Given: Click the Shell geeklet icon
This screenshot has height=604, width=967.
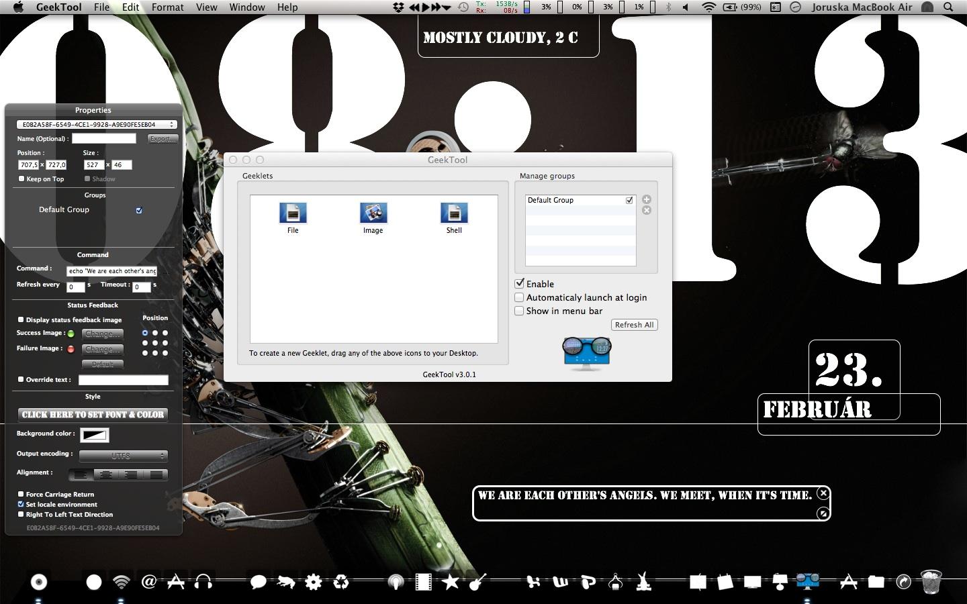Looking at the screenshot, I should point(454,213).
